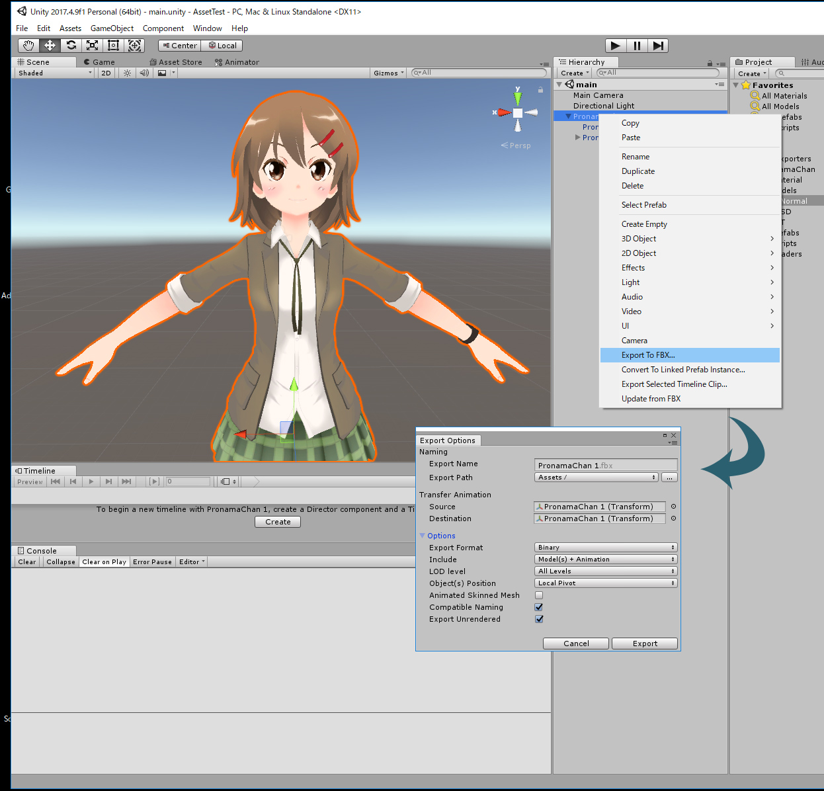Open the Include Model(s) + Animation dropdown
This screenshot has height=791, width=824.
[605, 560]
